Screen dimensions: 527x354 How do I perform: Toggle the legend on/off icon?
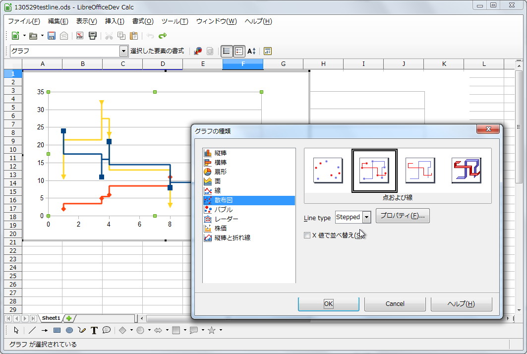click(239, 51)
